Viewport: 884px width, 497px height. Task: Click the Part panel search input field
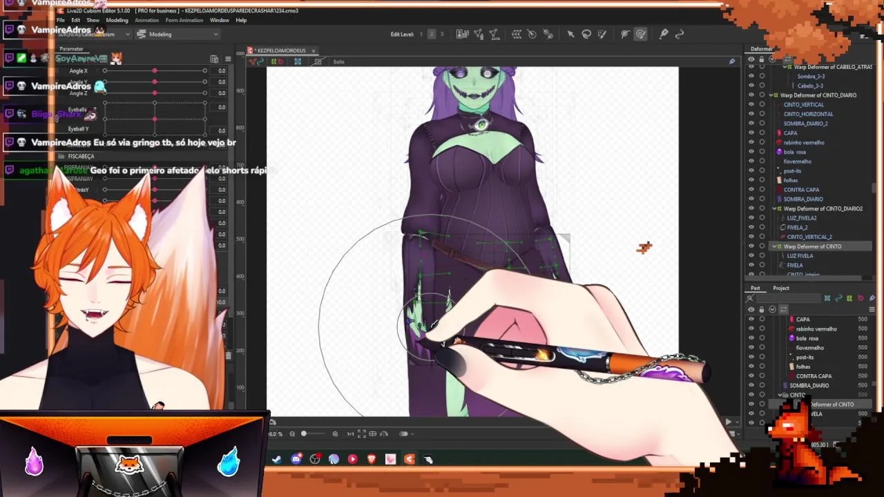point(789,298)
